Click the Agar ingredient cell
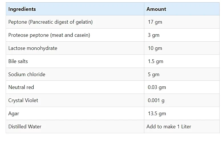 75,113
